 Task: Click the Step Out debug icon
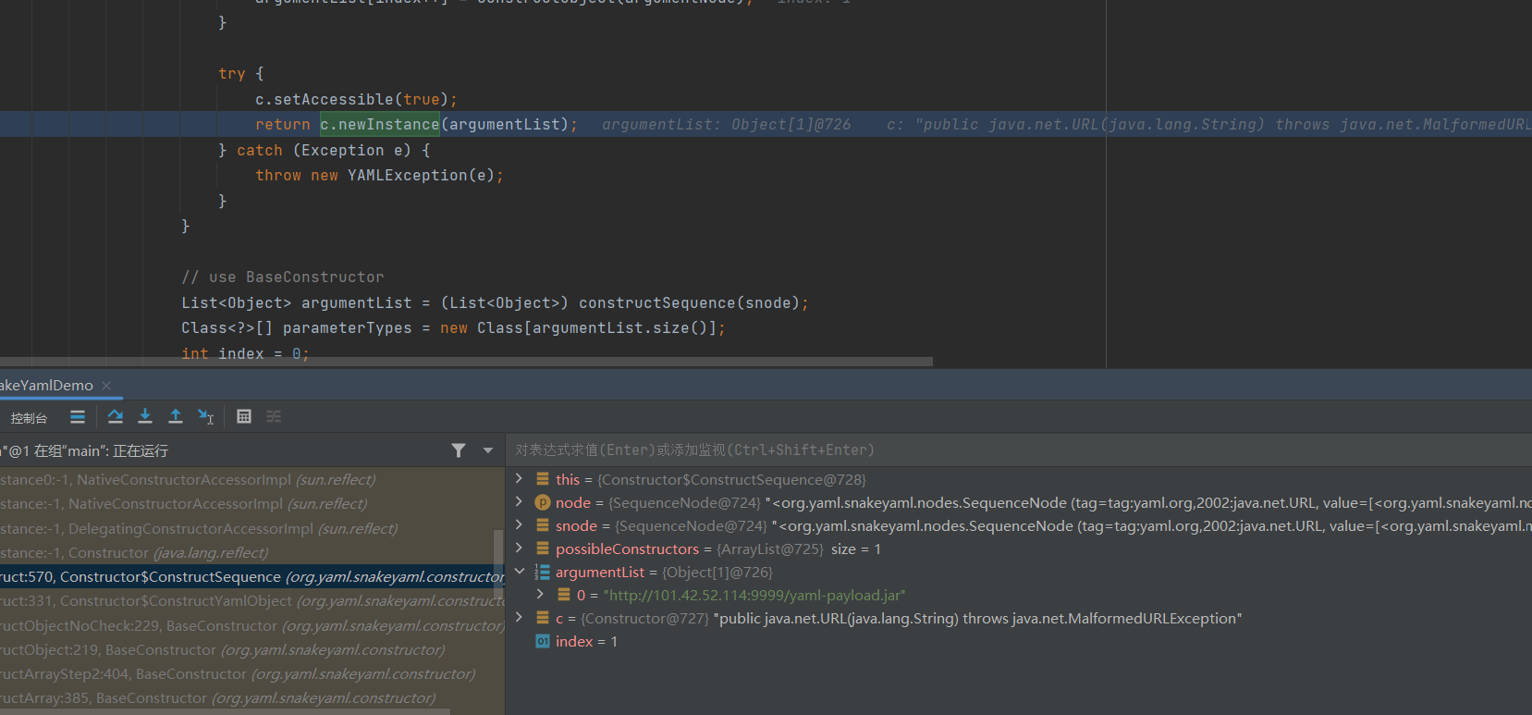pyautogui.click(x=176, y=416)
